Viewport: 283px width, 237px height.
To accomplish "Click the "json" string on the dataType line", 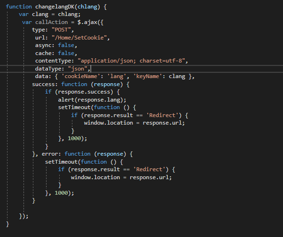I will [x=78, y=69].
